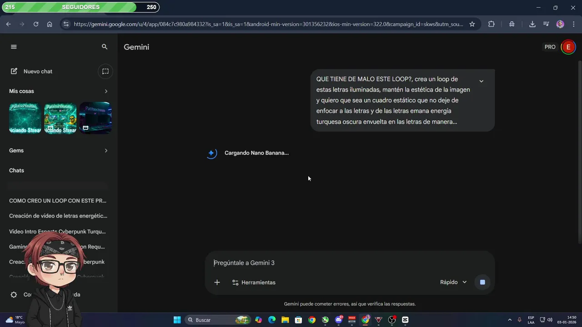Screen dimensions: 582x327
Task: Expand Mis cosas section arrow
Action: [106, 91]
